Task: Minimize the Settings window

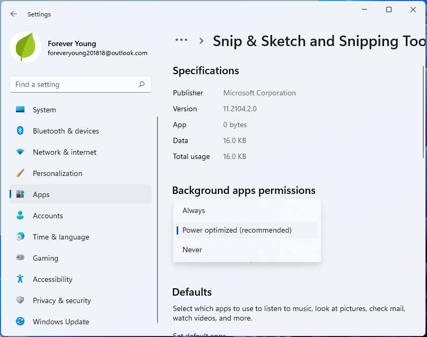Action: tap(364, 10)
